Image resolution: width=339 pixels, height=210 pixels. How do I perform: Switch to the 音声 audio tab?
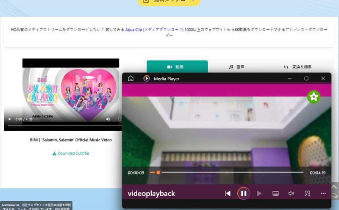pyautogui.click(x=236, y=67)
